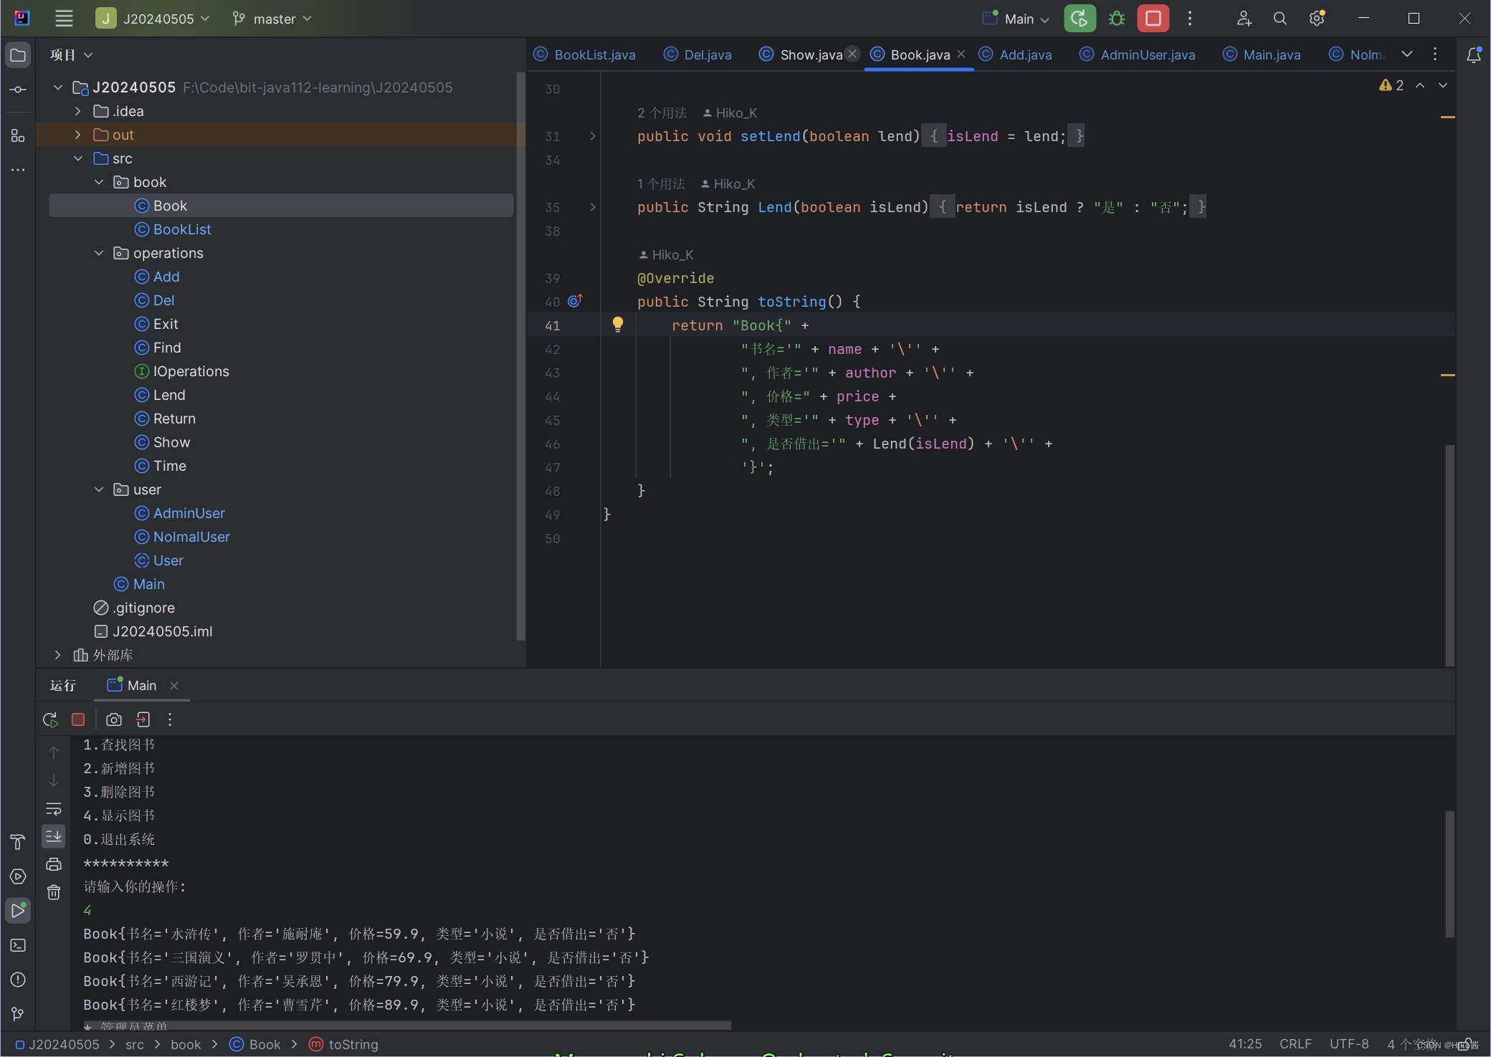1491x1057 pixels.
Task: Open the Git tool window
Action: 18,1014
